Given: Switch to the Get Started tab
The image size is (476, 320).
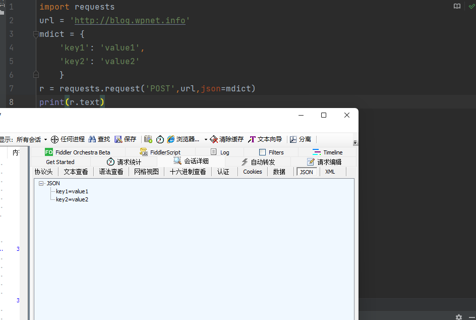Looking at the screenshot, I should pos(60,162).
